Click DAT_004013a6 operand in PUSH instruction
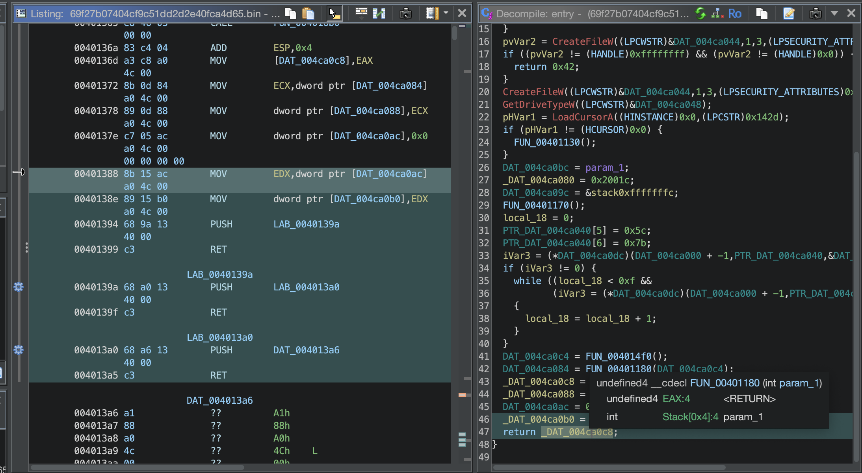Image resolution: width=862 pixels, height=473 pixels. [x=306, y=350]
